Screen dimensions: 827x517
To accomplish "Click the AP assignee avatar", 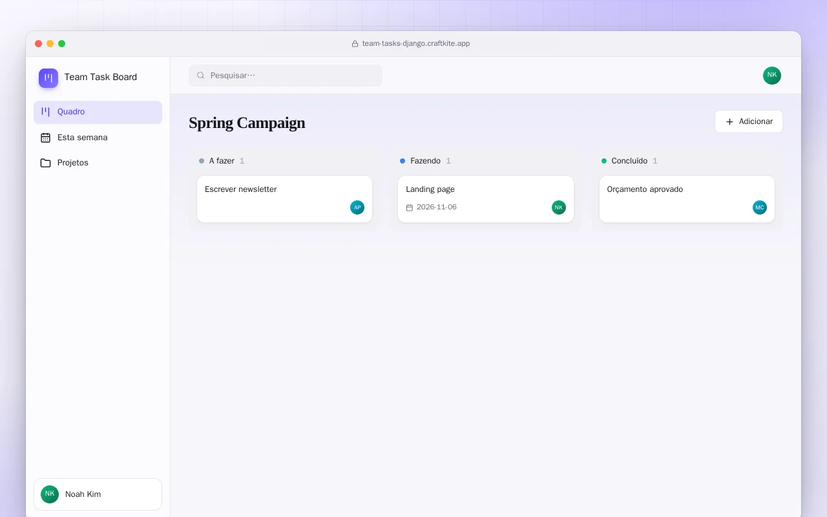I will [357, 207].
